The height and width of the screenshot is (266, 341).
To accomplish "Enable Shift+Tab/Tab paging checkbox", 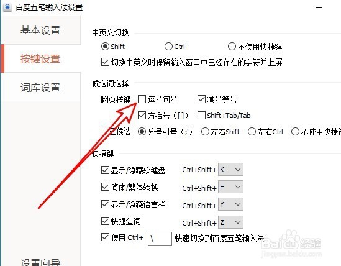I will 201,116.
